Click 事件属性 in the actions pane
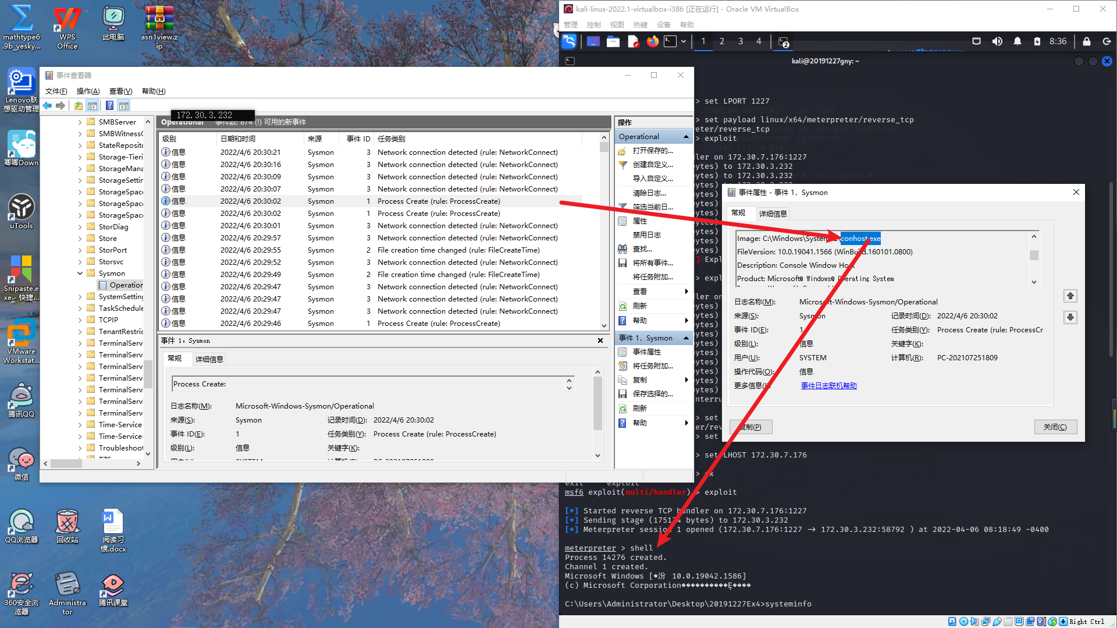 pyautogui.click(x=647, y=352)
